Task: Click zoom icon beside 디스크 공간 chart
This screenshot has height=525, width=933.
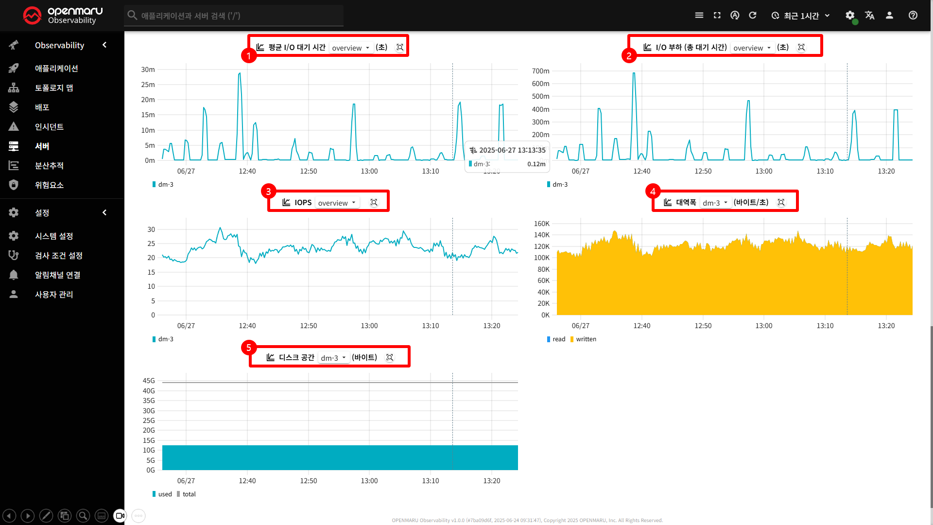Action: (390, 358)
